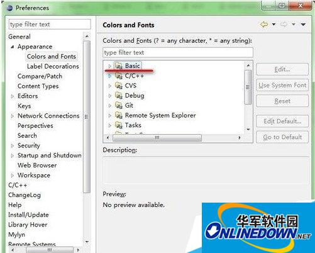315x253 pixels.
Task: Expand the Debug category
Action: tap(109, 96)
